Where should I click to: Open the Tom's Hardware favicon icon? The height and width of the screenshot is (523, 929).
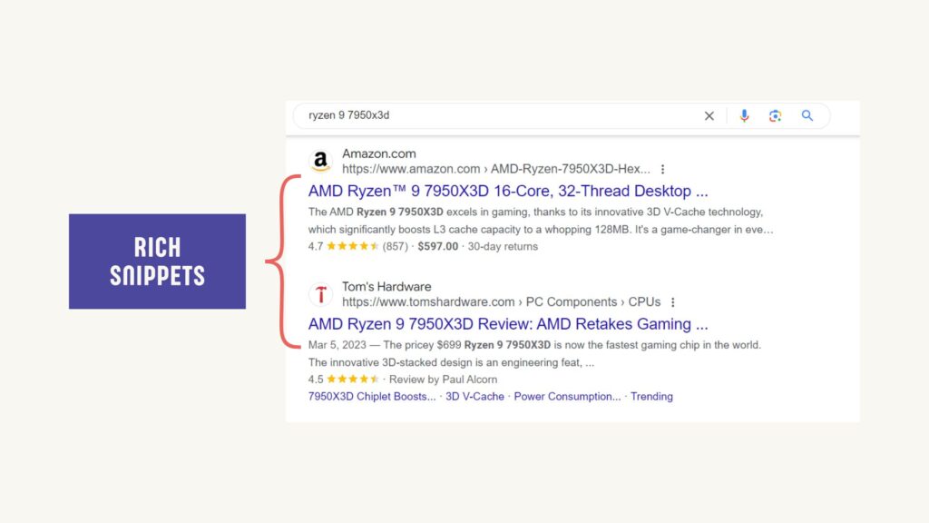[x=320, y=294]
